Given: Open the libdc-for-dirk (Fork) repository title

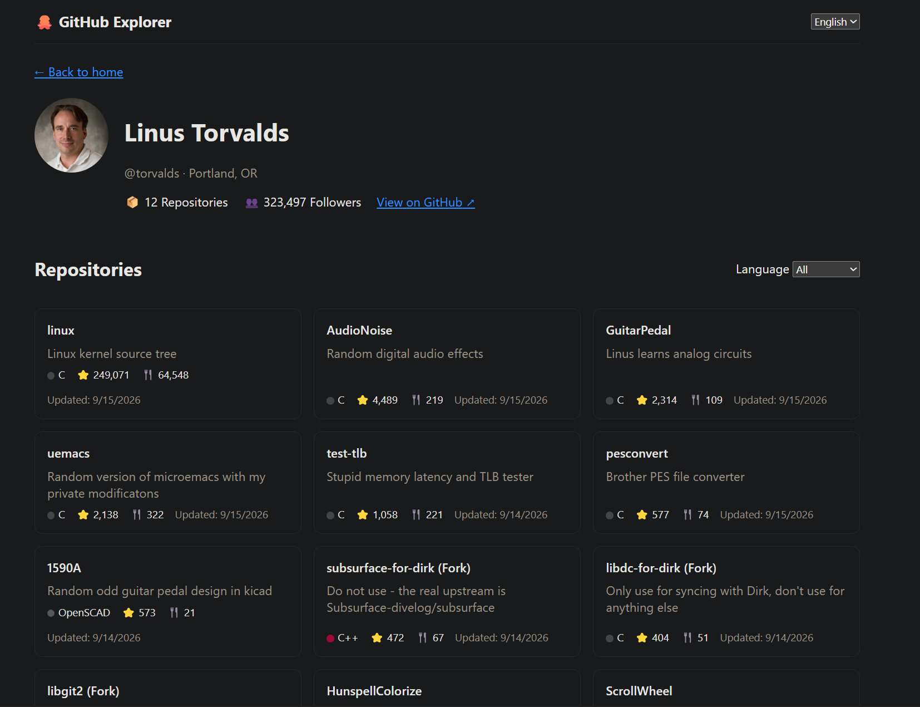Looking at the screenshot, I should pyautogui.click(x=661, y=568).
